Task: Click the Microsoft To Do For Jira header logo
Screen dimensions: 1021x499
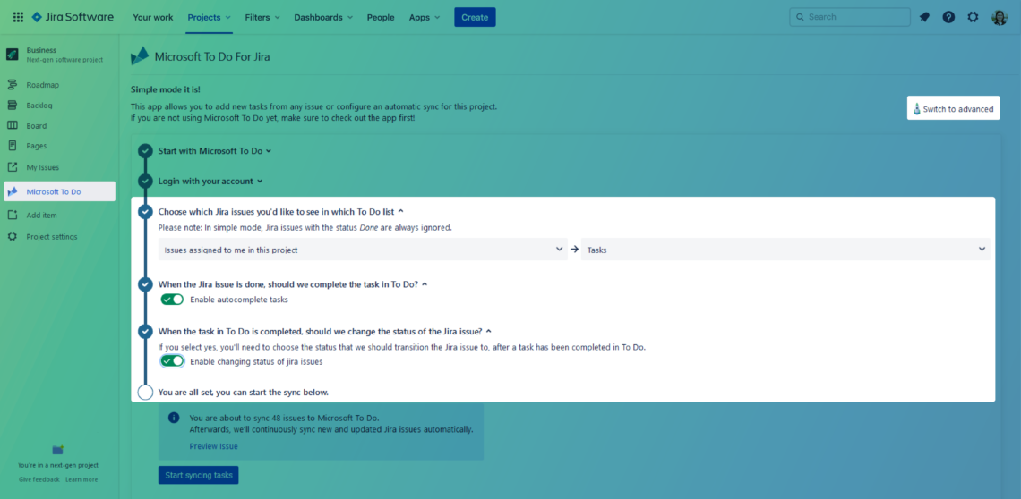Action: (140, 56)
